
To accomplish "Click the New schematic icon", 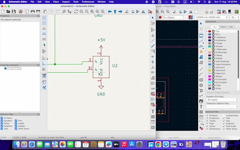I will pyautogui.click(x=3, y=12).
